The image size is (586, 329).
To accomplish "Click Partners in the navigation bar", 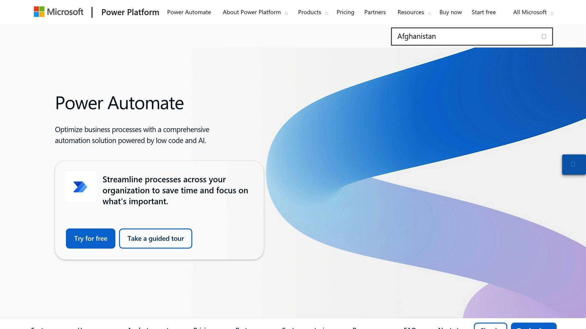I will (375, 12).
